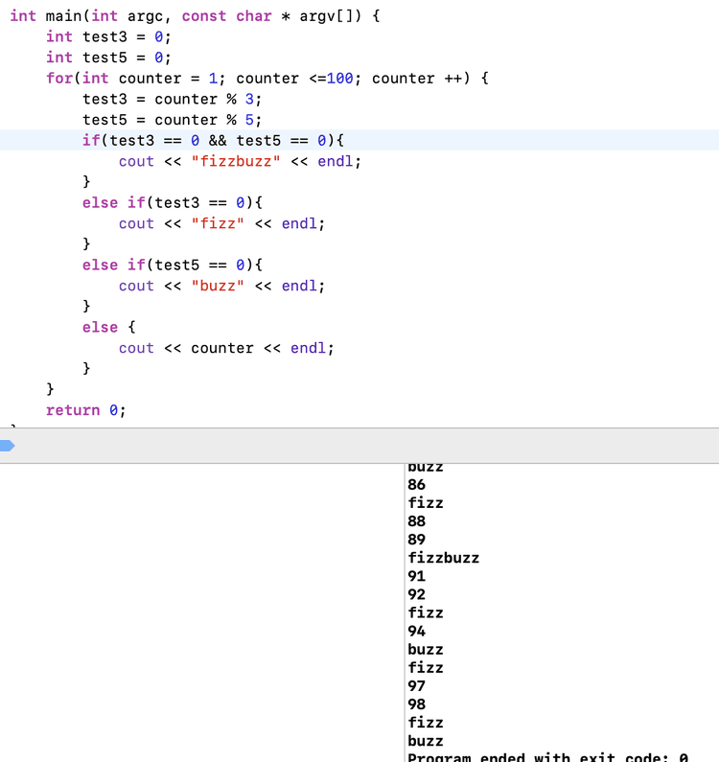Click the "test3 = counter % 3;" line
Viewport: 719px width, 762px height.
172,99
